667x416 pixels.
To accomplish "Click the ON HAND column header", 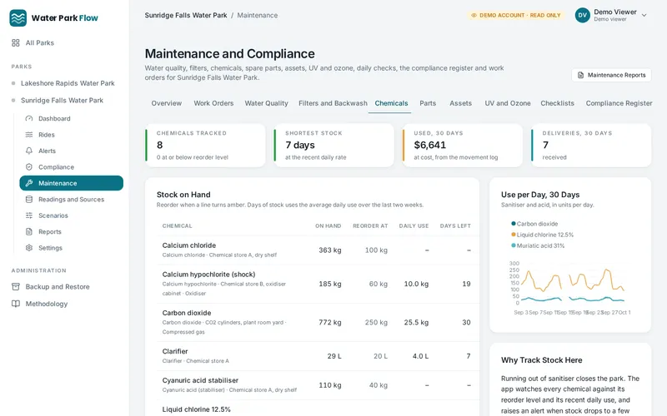I will [x=328, y=225].
